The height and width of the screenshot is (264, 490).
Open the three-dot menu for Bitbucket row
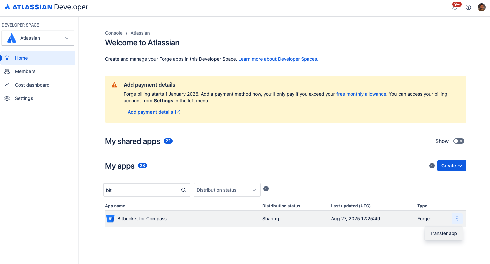click(x=457, y=219)
